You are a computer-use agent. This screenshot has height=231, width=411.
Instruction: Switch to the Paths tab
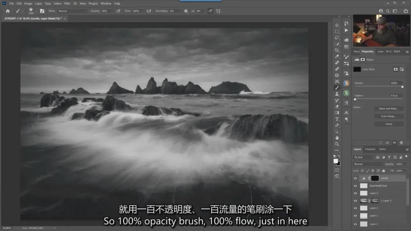pos(383,149)
